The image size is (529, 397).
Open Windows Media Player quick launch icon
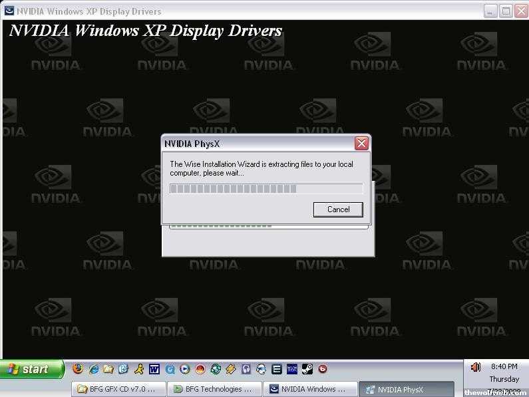[184, 368]
